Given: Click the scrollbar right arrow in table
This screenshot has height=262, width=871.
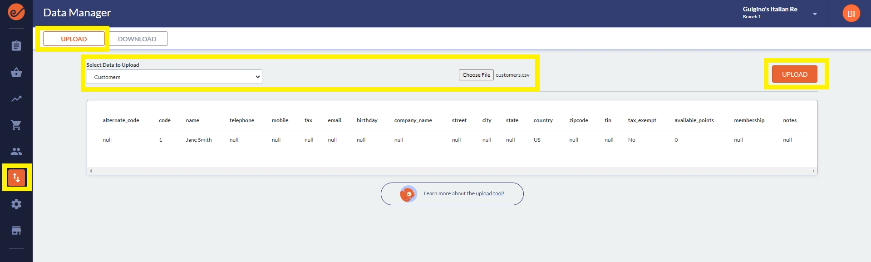Looking at the screenshot, I should (813, 171).
